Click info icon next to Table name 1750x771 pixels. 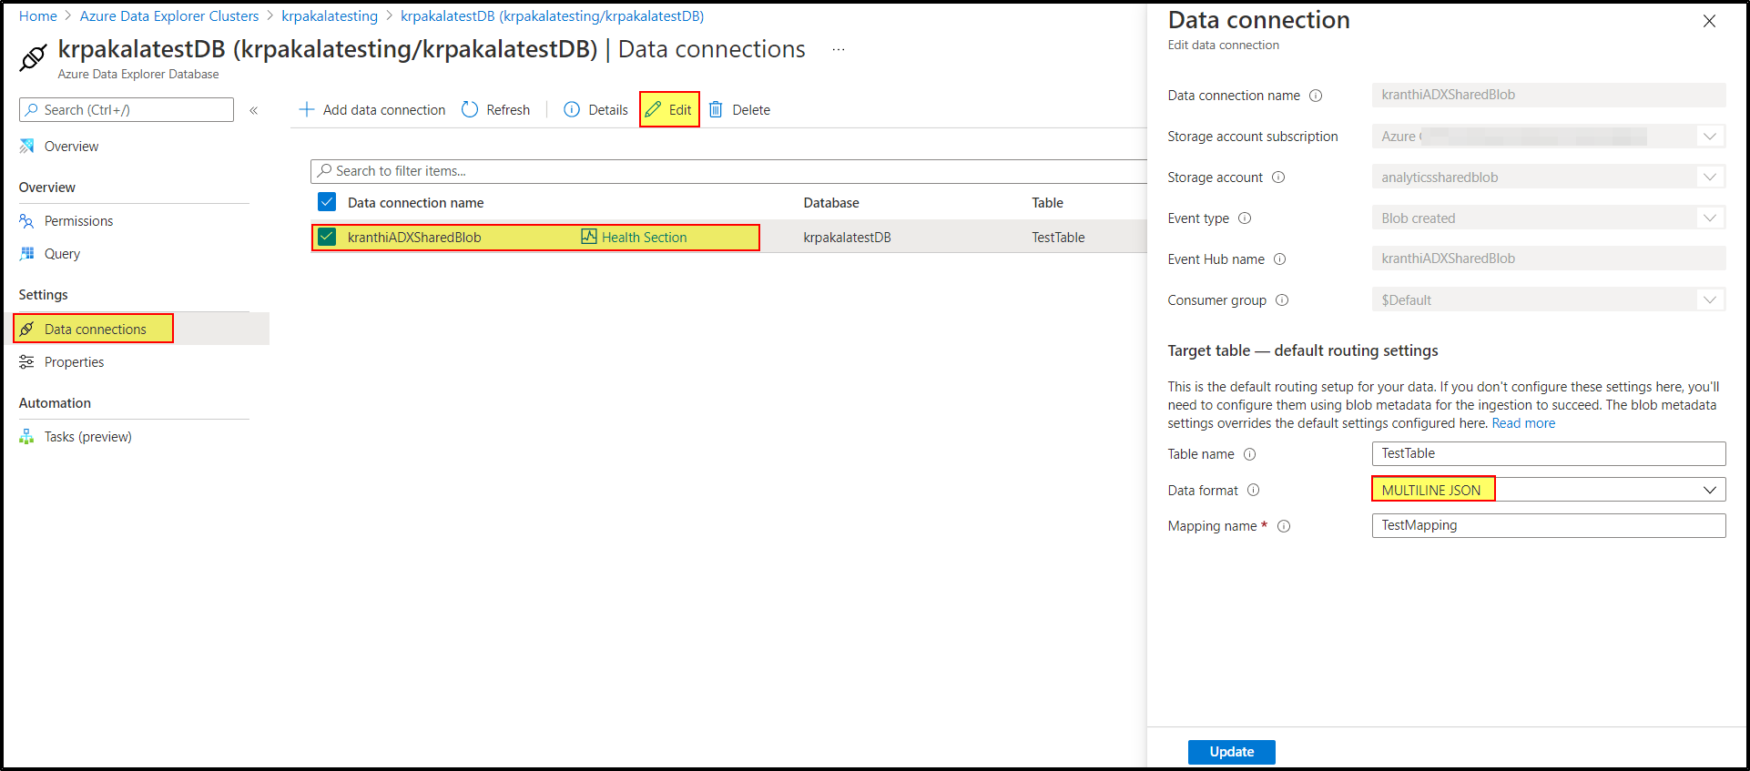[x=1250, y=454]
